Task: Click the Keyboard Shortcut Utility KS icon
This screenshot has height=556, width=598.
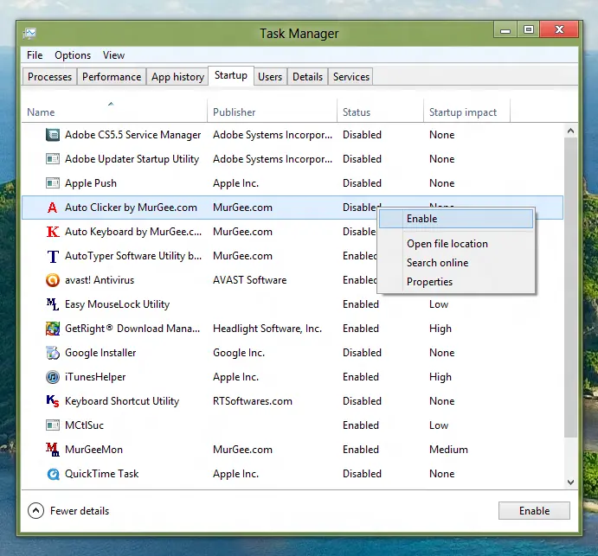Action: point(53,401)
